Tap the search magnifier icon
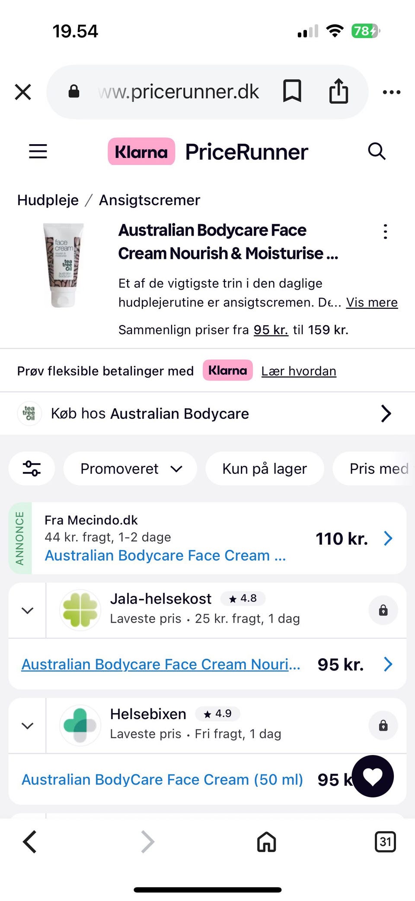The height and width of the screenshot is (901, 415). tap(376, 152)
